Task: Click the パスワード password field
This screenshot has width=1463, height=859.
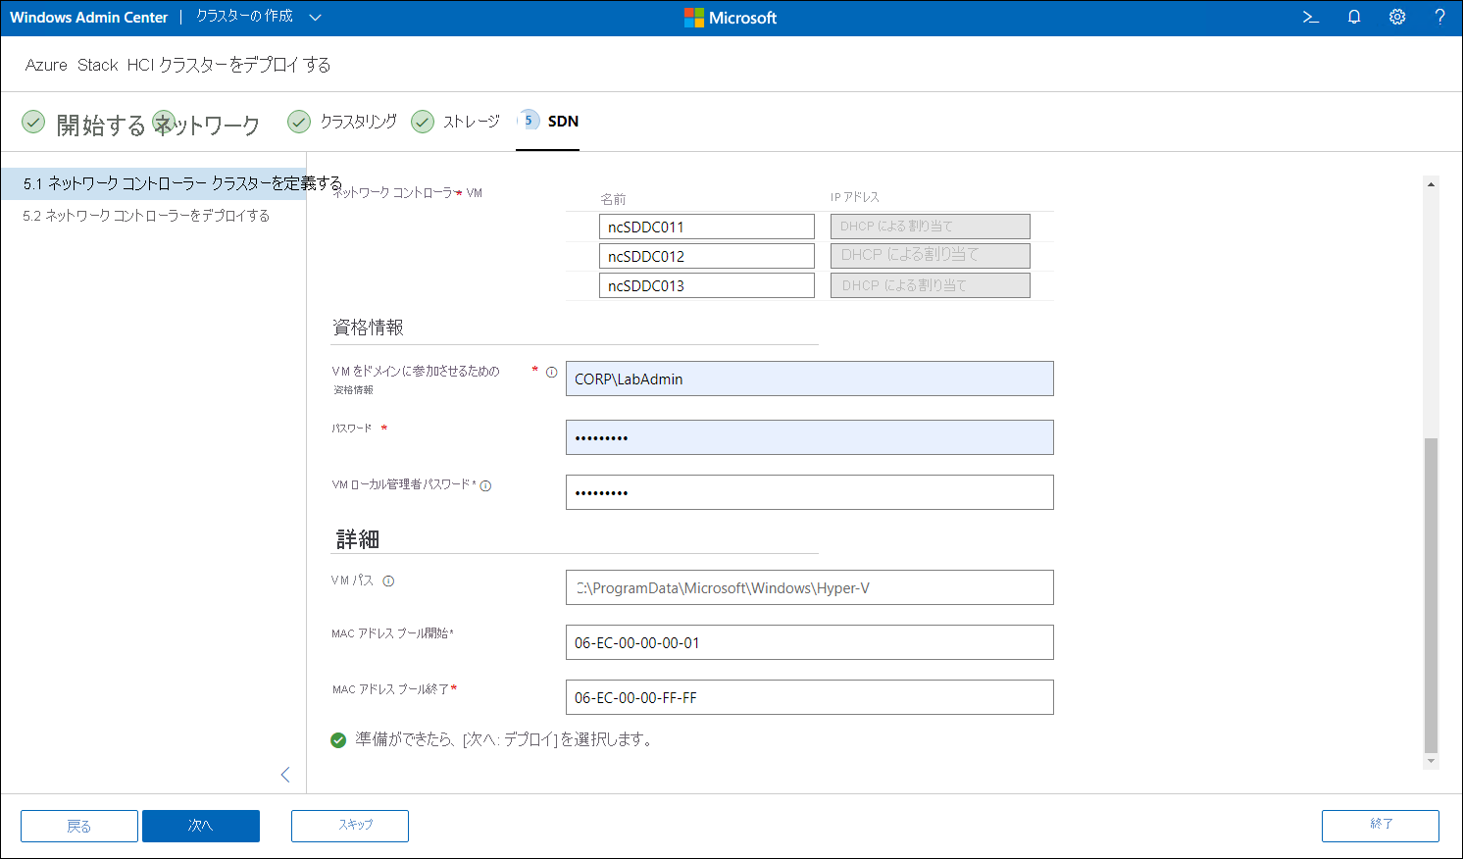Action: [x=809, y=437]
